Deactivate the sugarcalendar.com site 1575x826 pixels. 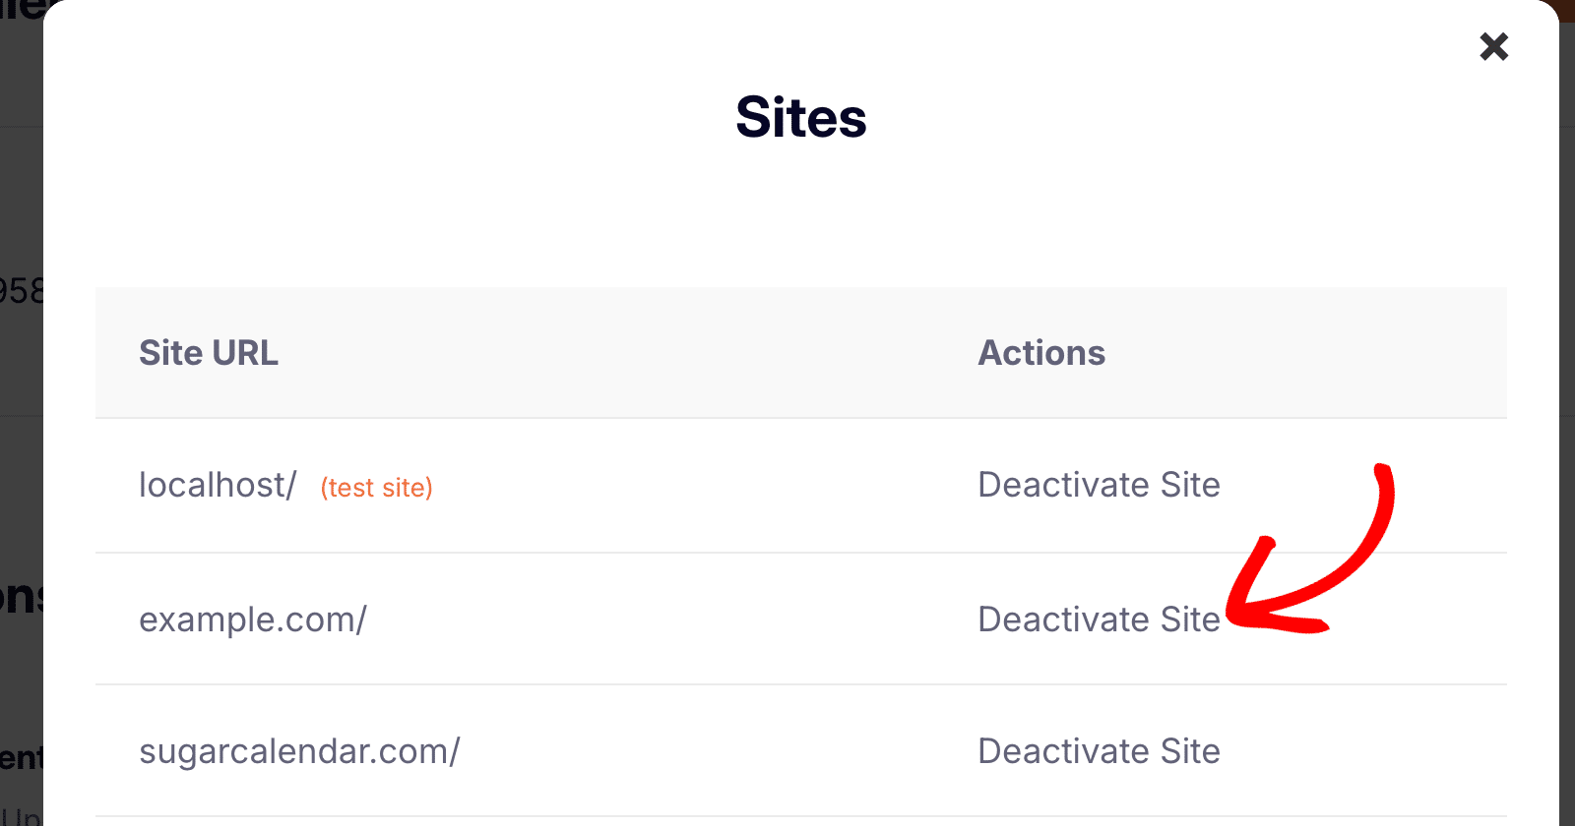coord(1098,751)
